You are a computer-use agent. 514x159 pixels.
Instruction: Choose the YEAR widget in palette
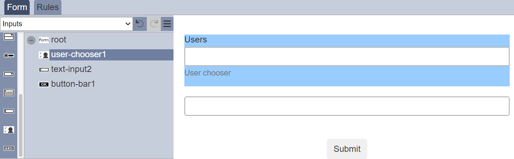[x=9, y=148]
